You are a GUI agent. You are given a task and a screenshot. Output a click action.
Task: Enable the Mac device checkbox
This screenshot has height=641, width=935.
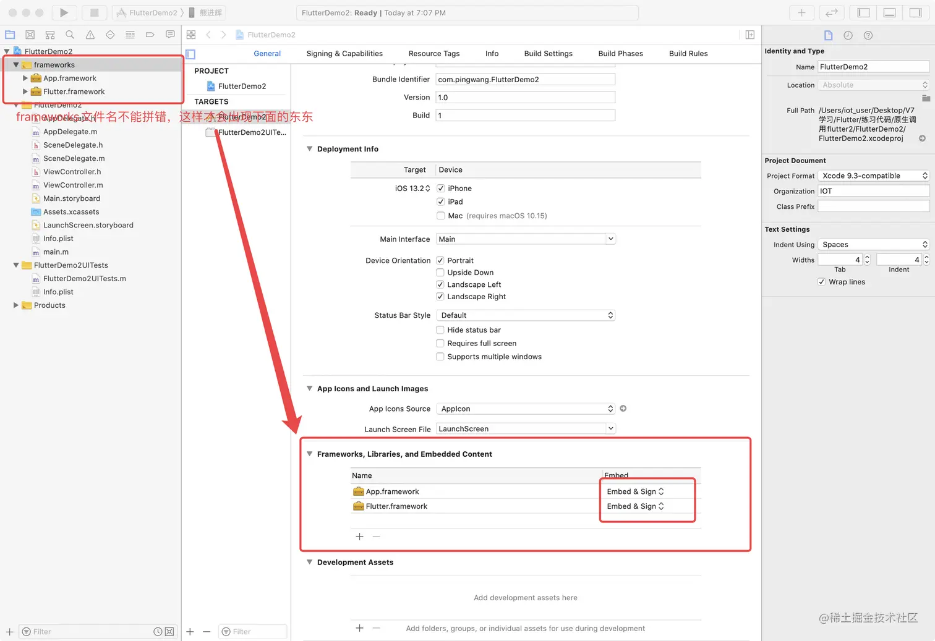pos(441,216)
